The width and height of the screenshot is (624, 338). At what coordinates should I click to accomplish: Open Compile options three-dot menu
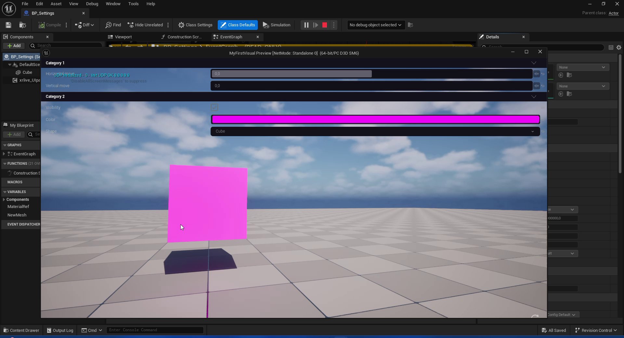pos(66,25)
